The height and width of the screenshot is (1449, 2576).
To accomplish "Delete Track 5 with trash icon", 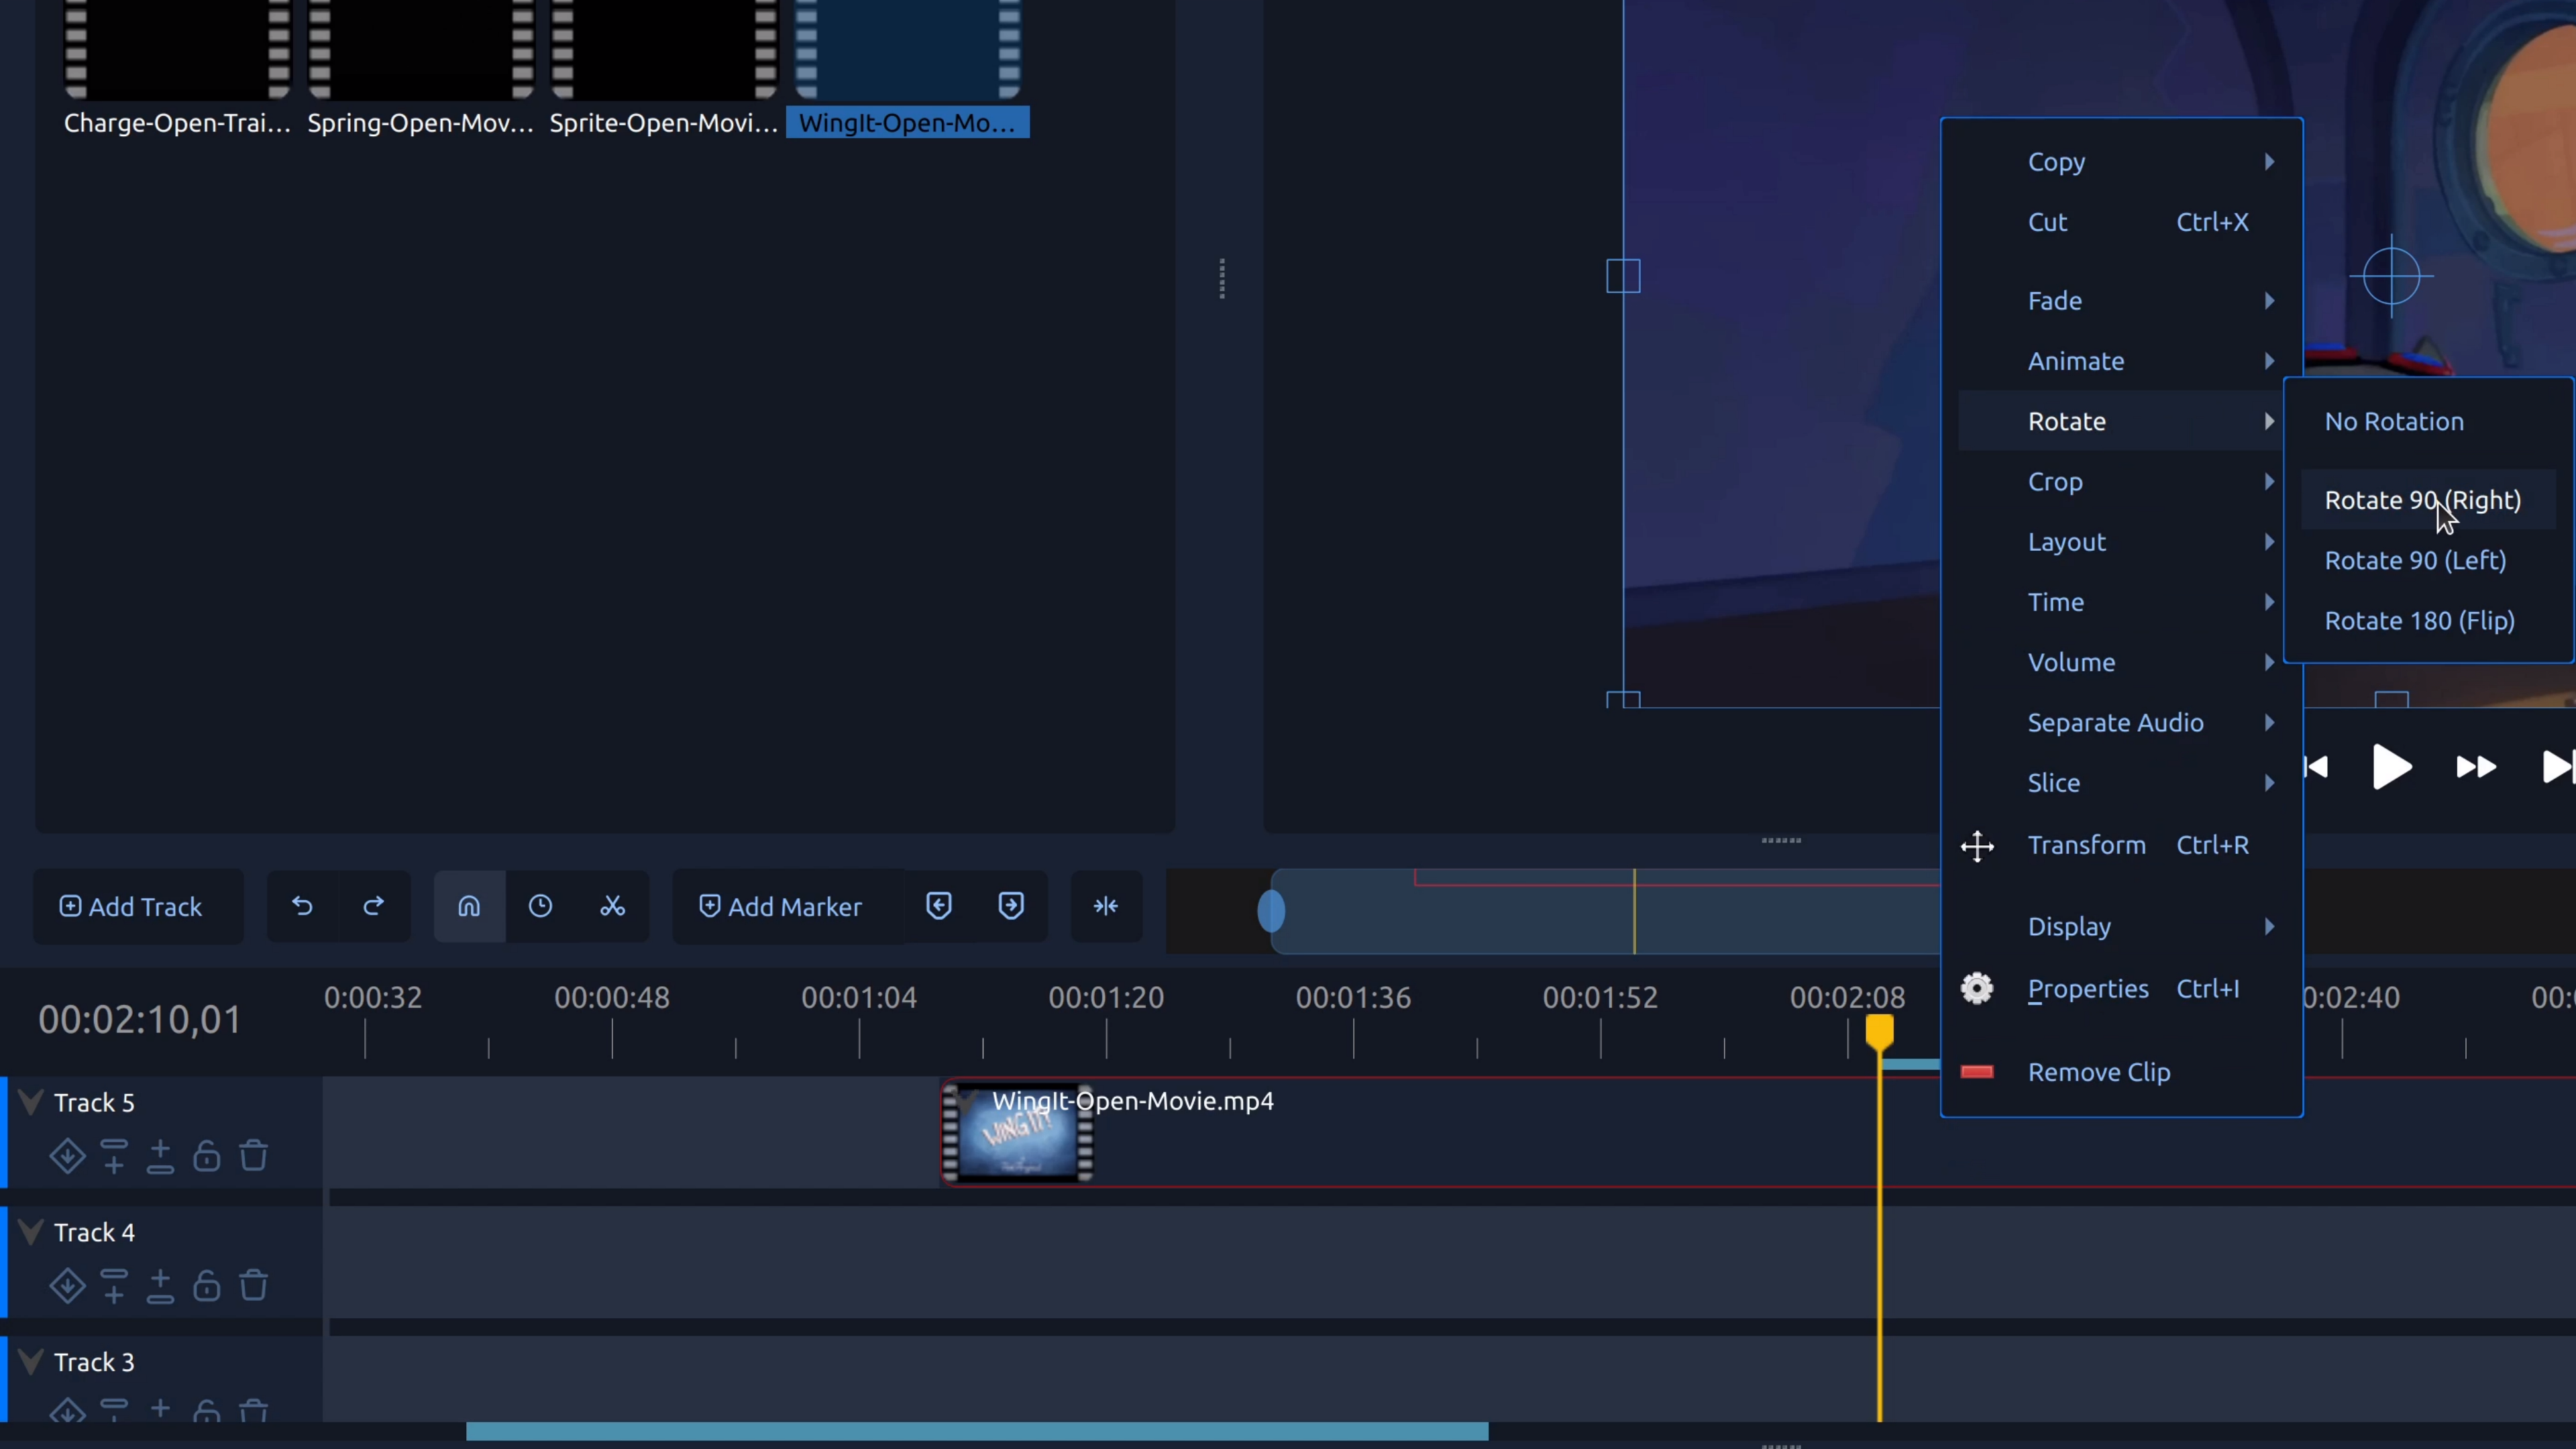I will point(254,1156).
